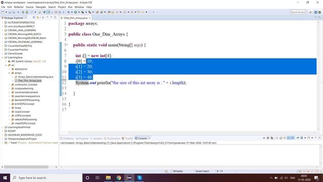Open Task View on taskbar
This screenshot has height=182, width=323.
click(97, 177)
